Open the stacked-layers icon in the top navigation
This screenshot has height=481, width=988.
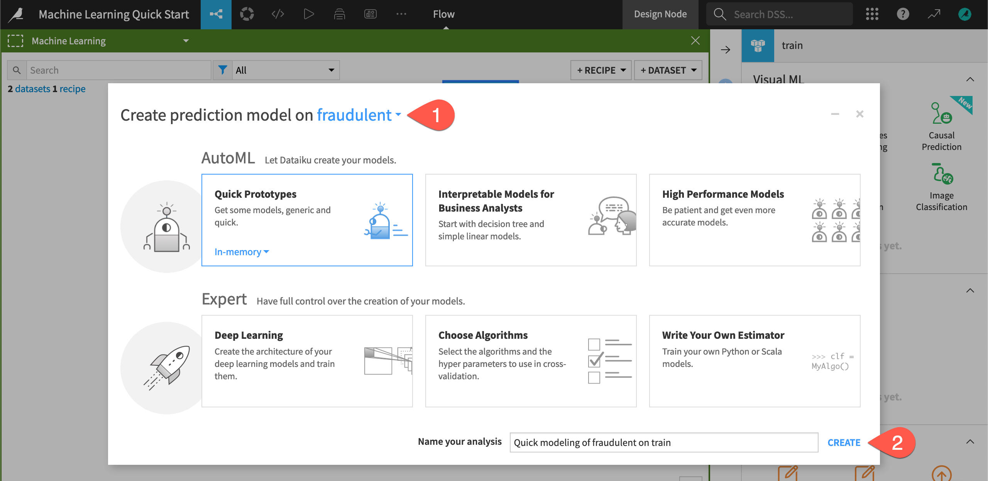pyautogui.click(x=340, y=15)
